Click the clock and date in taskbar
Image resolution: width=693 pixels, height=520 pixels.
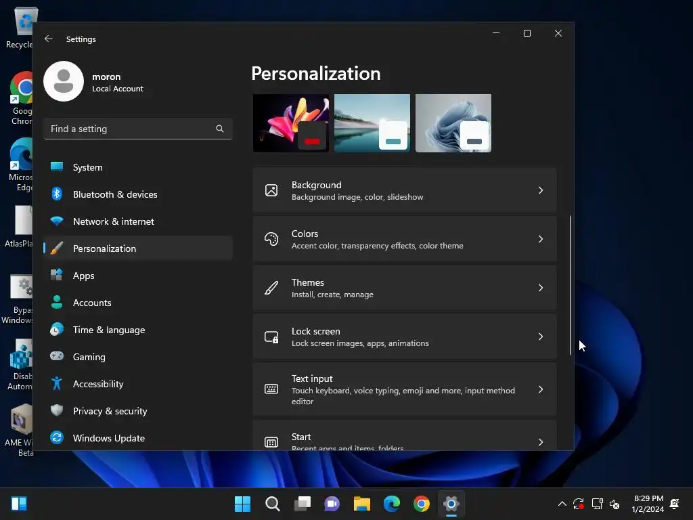point(648,504)
